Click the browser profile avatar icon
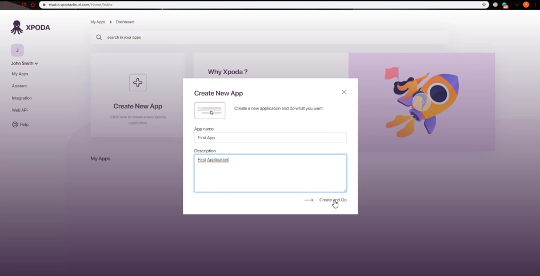This screenshot has width=540, height=276. (526, 5)
